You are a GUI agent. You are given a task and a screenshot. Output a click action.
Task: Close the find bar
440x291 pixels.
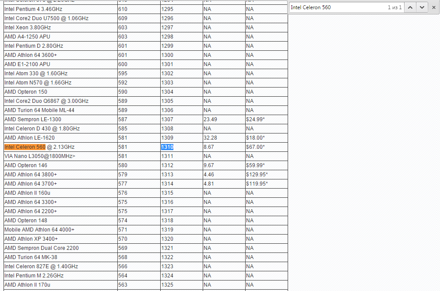[x=433, y=7]
